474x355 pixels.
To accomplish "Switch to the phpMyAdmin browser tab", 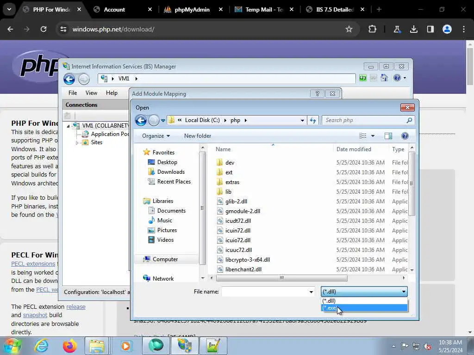I will tap(192, 10).
